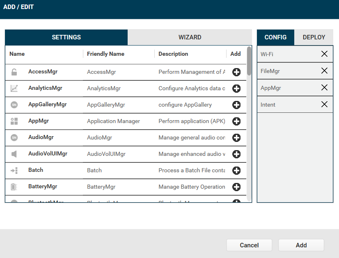Switch to the WIZARD tab
The width and height of the screenshot is (339, 258).
point(190,37)
